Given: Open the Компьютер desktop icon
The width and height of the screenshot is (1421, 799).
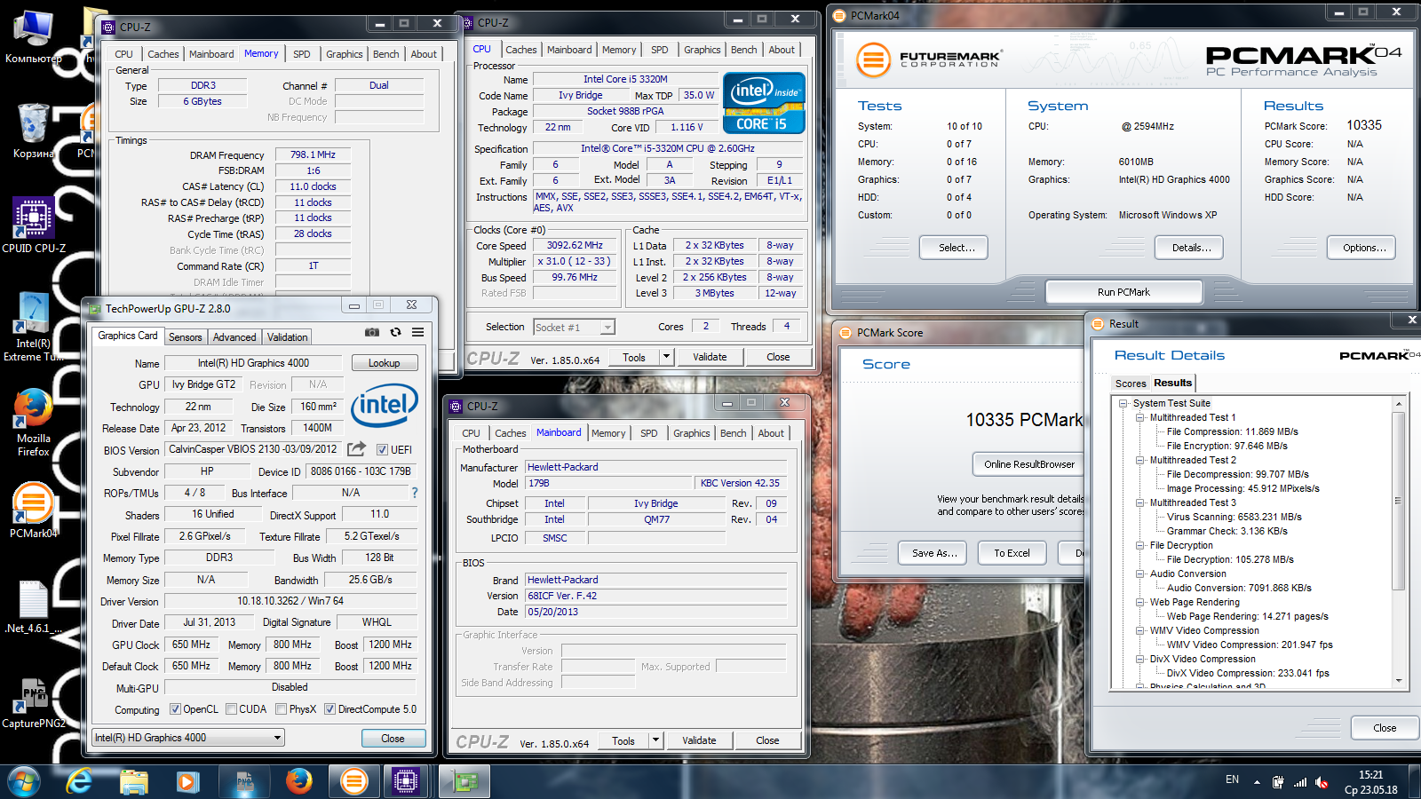Looking at the screenshot, I should 33,38.
